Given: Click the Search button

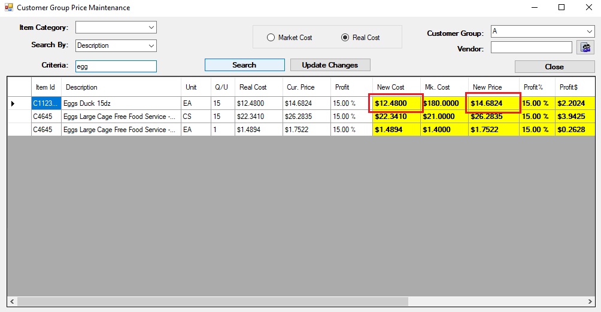Looking at the screenshot, I should [x=245, y=65].
